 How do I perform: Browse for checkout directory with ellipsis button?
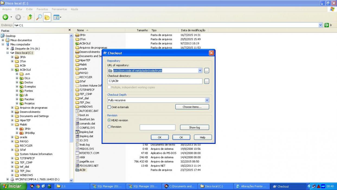207,81
